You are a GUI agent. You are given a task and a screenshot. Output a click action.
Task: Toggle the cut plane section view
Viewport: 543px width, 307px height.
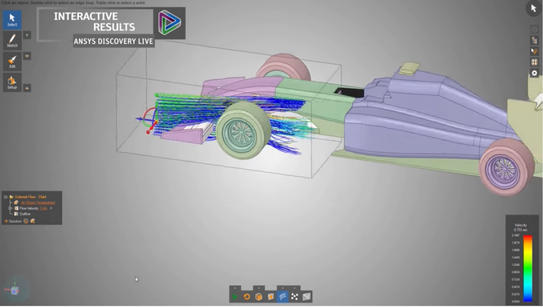tap(270, 297)
